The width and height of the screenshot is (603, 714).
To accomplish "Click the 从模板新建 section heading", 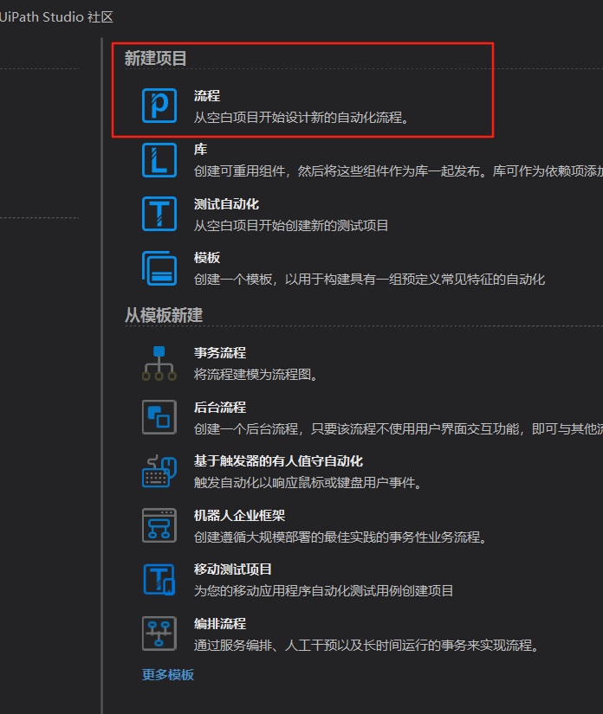I will coord(164,315).
